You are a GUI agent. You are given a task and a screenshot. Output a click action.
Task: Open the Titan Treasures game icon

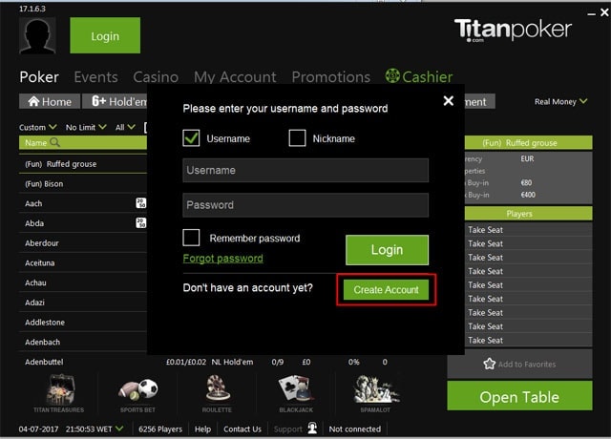(59, 389)
